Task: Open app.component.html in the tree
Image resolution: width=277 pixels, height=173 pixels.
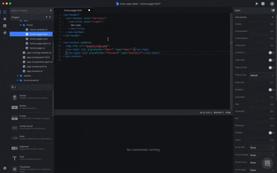Action: click(38, 57)
